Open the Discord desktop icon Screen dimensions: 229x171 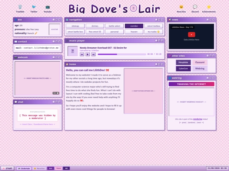click(195, 9)
